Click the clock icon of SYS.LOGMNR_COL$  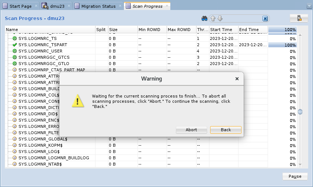pos(15,95)
